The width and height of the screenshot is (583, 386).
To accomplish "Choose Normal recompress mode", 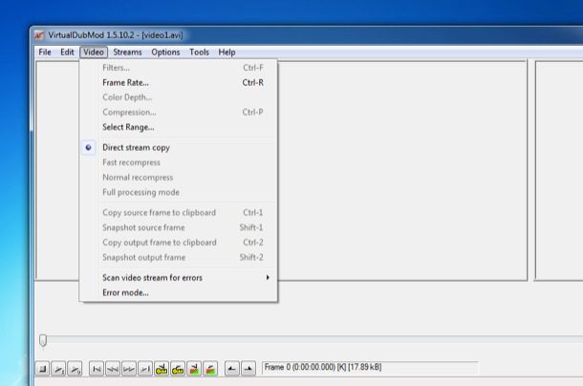I will [180, 178].
